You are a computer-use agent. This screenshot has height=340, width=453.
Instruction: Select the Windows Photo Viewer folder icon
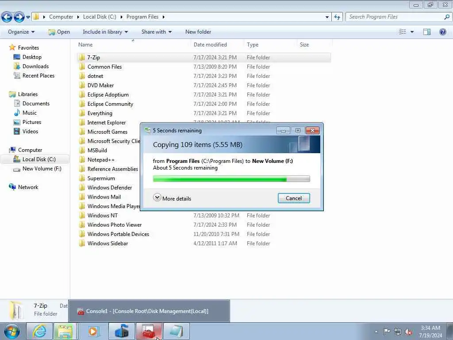click(82, 224)
